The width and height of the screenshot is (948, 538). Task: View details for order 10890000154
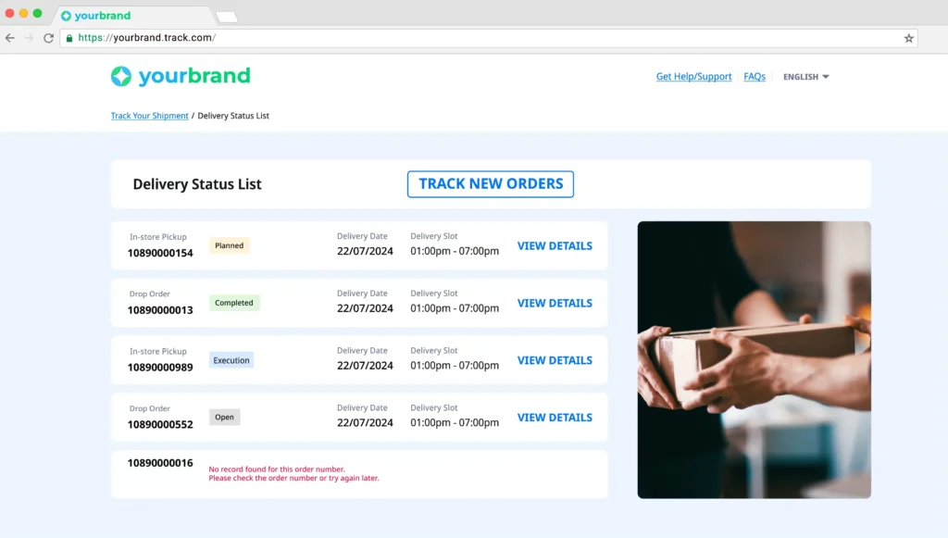555,246
